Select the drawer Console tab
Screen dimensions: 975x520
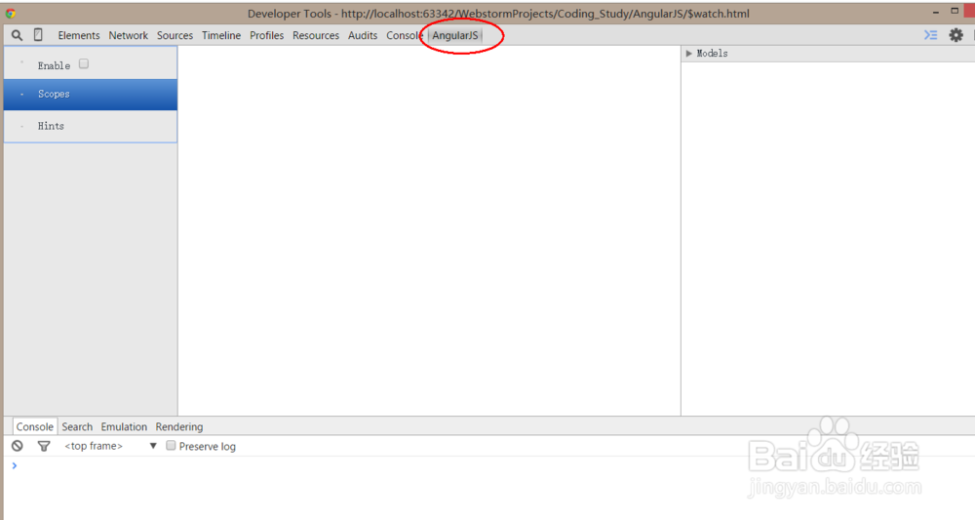point(35,426)
